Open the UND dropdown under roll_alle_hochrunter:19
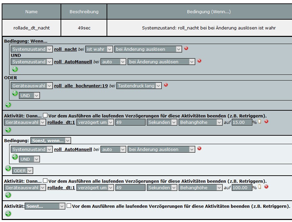Viewport: 292px width, 222px height. (x=29, y=95)
